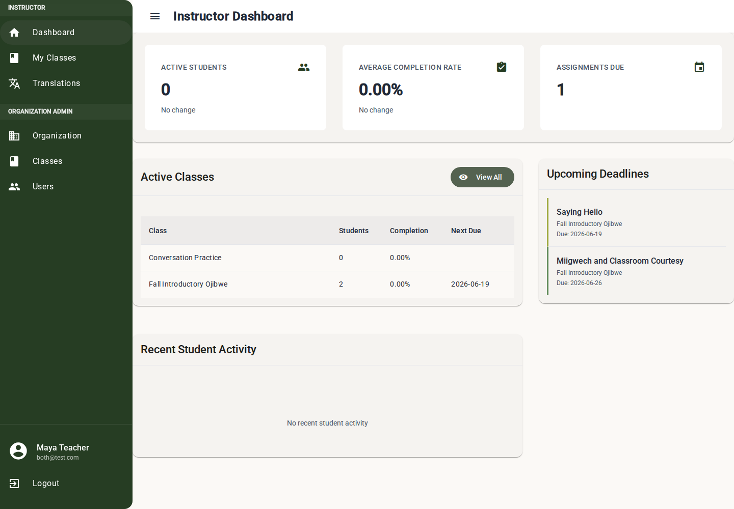Click the Upcoming Deadlines heading
The width and height of the screenshot is (734, 509).
598,174
